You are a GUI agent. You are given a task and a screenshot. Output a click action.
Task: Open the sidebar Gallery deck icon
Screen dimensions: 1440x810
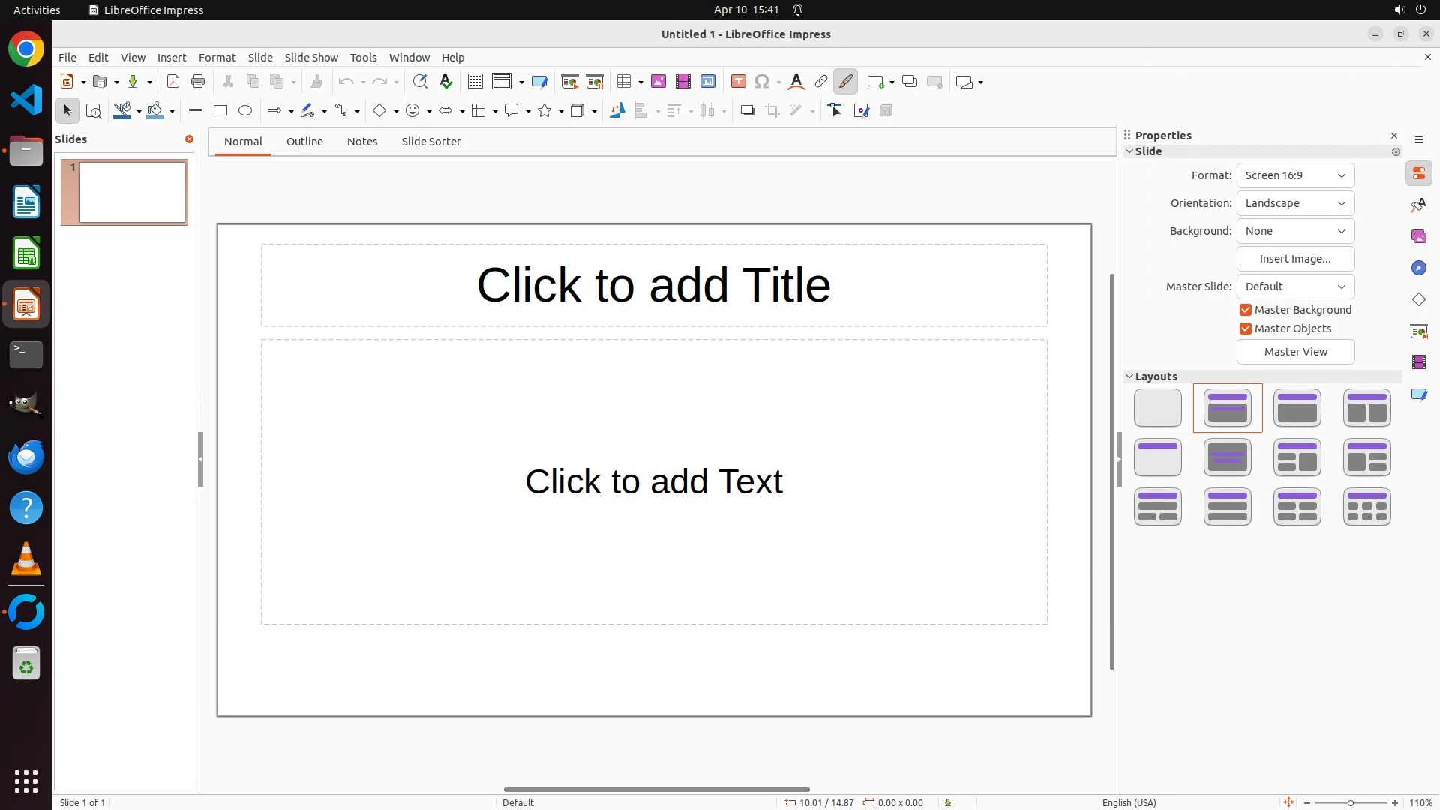click(x=1418, y=237)
